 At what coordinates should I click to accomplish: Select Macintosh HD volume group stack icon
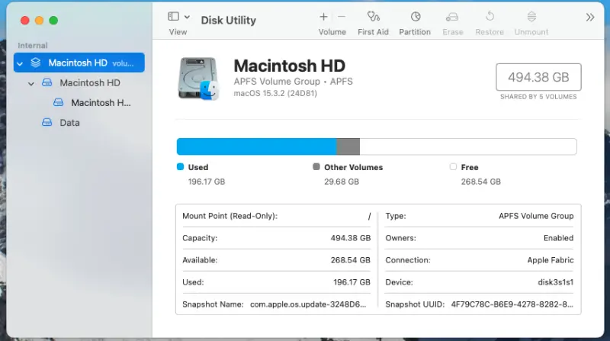pos(36,63)
